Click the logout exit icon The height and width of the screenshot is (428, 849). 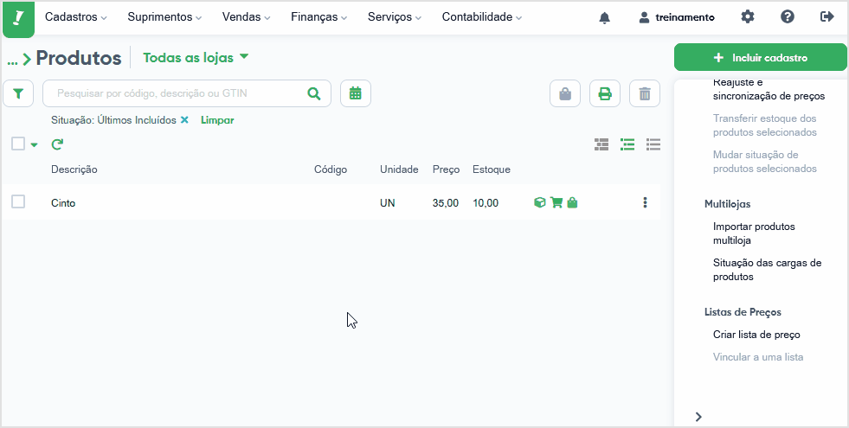pyautogui.click(x=826, y=16)
